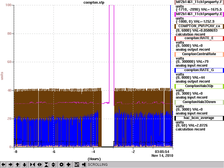Select the MF2b1461_11ch1property.F channel legend

(199, 2)
